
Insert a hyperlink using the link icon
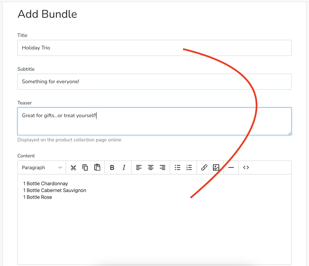click(x=204, y=167)
